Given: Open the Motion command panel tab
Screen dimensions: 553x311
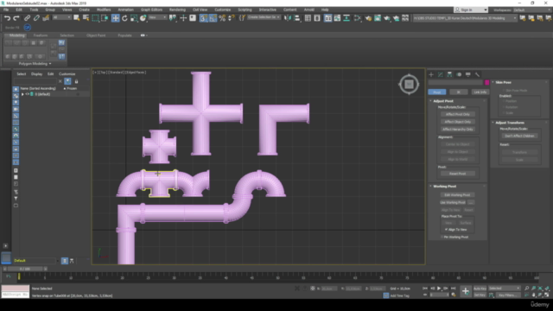Looking at the screenshot, I should coord(459,74).
